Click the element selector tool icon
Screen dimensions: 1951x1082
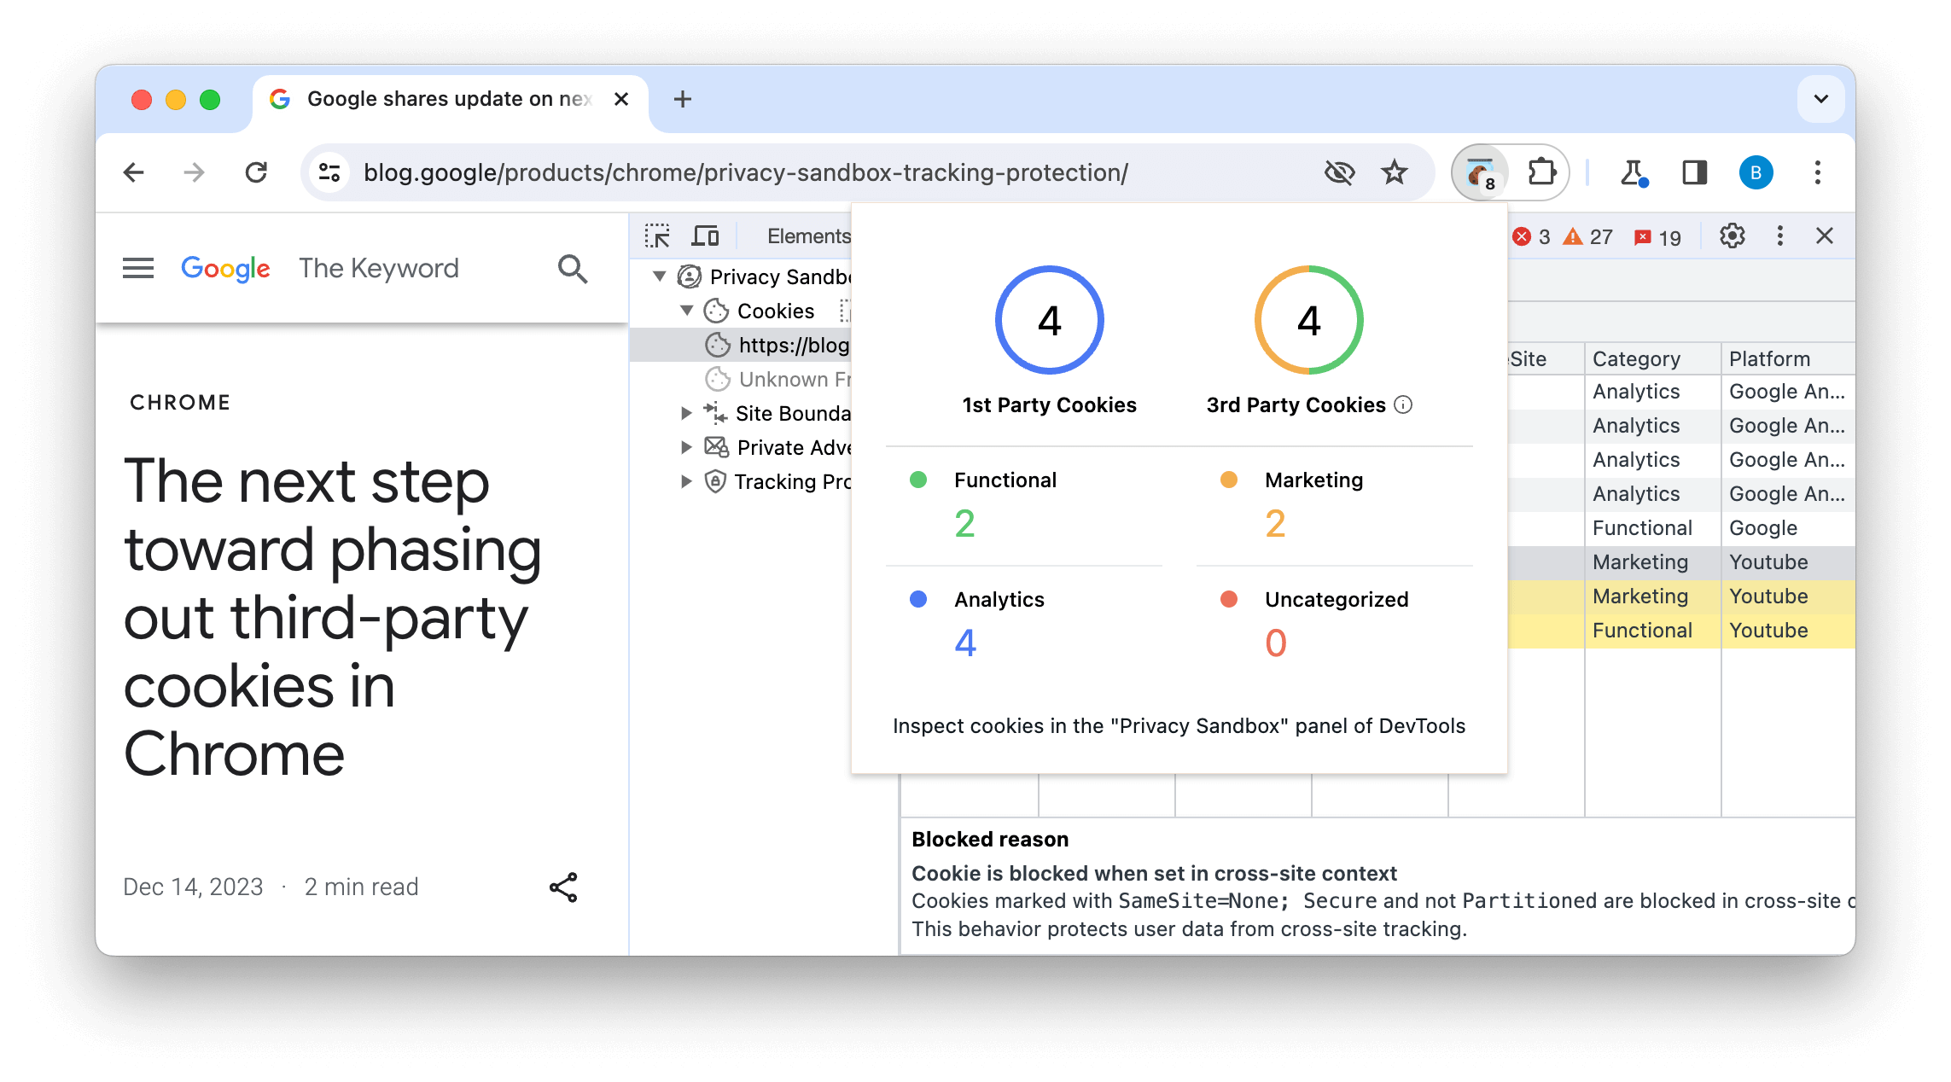[658, 236]
